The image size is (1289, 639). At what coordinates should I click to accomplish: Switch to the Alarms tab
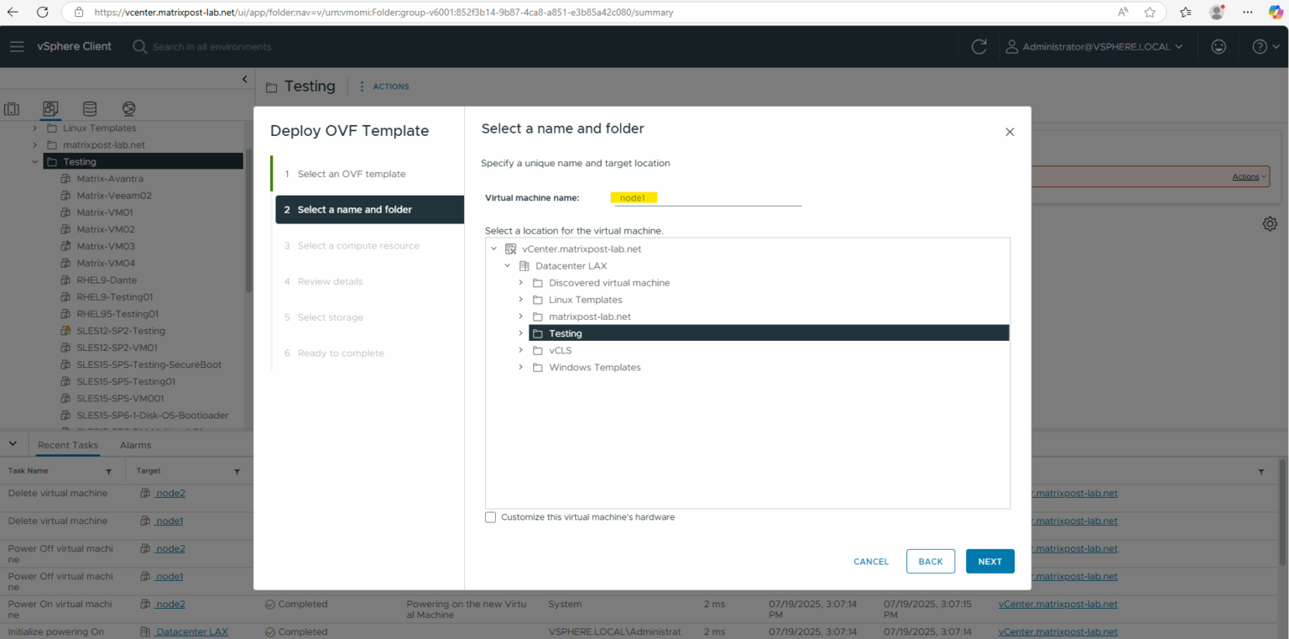[x=134, y=444]
